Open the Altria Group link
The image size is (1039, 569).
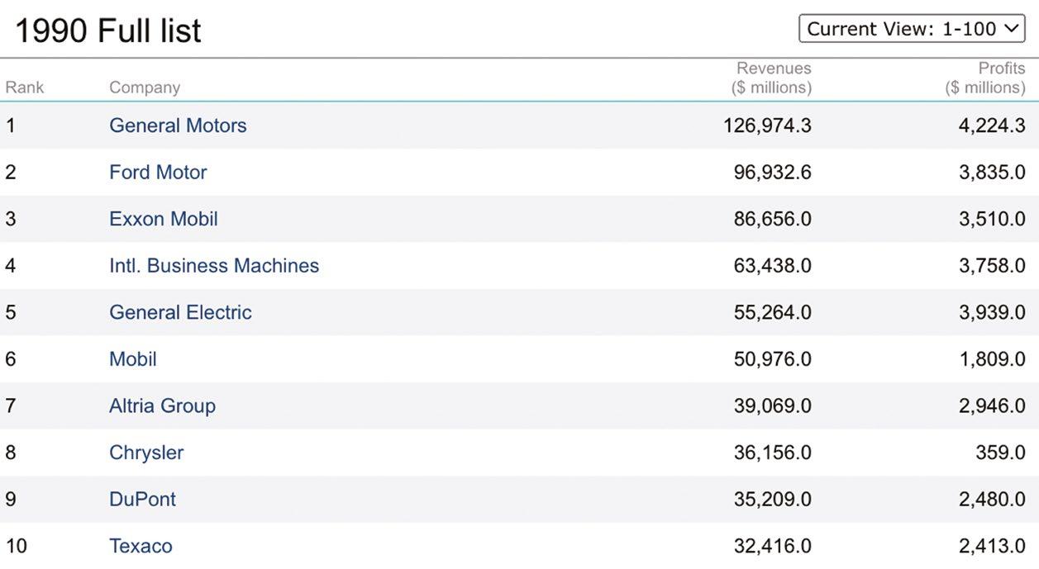click(x=162, y=405)
